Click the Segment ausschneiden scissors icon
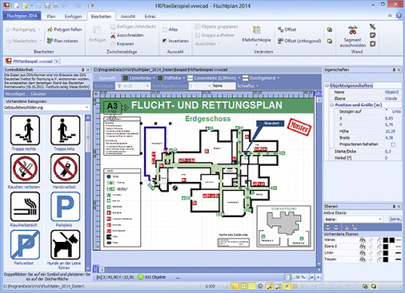The height and width of the screenshot is (293, 405). click(353, 30)
